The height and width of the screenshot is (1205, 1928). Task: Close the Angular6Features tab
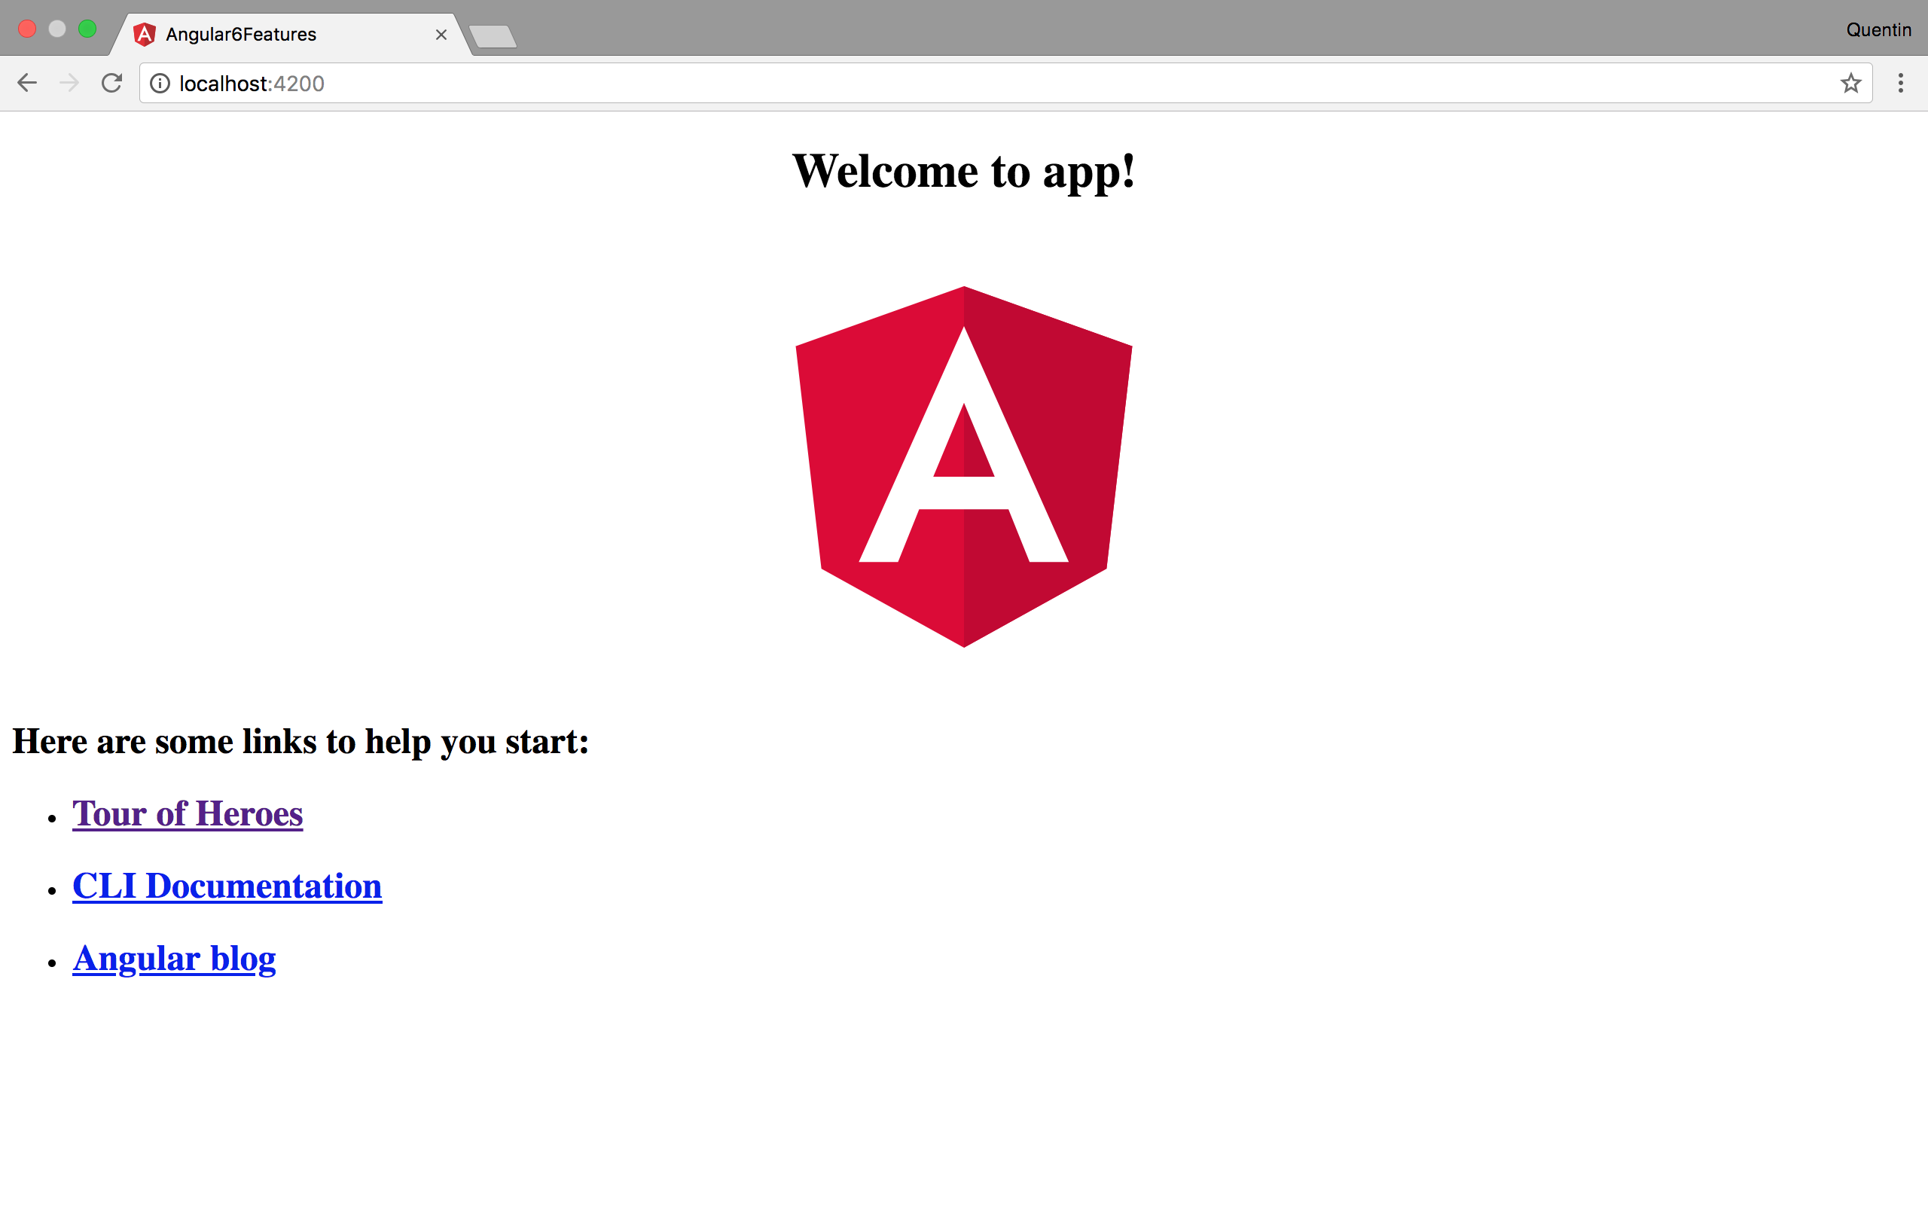[441, 35]
